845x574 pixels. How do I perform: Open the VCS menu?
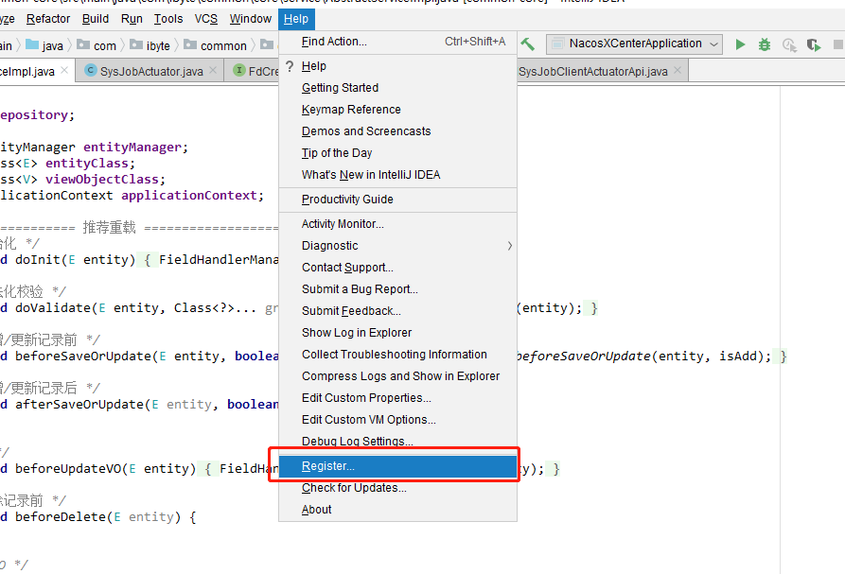click(206, 19)
